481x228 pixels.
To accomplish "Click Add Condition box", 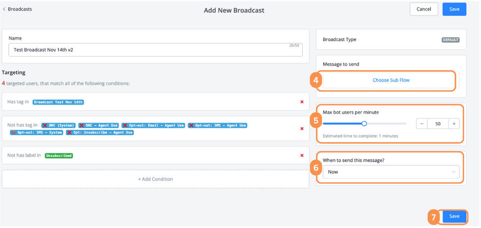I will [x=155, y=179].
